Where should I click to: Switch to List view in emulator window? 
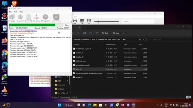pyautogui.click(x=82, y=21)
